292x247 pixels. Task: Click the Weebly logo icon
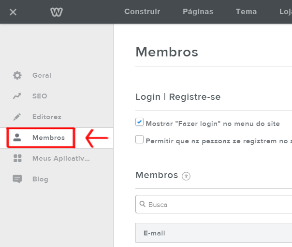click(x=57, y=12)
